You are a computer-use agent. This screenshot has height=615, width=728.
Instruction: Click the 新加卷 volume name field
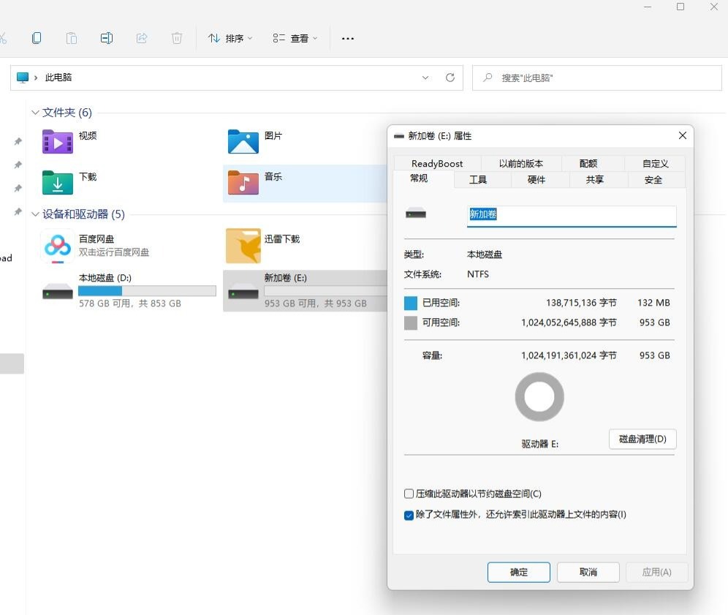[x=572, y=216]
